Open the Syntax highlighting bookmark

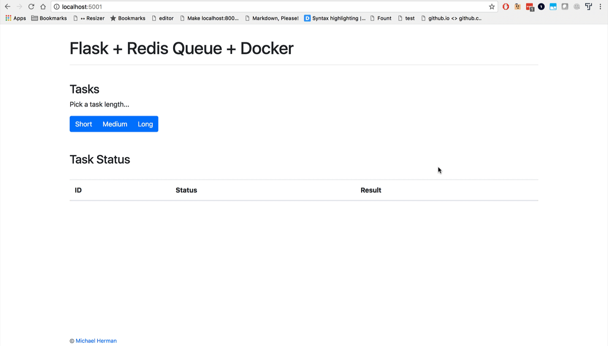point(335,18)
